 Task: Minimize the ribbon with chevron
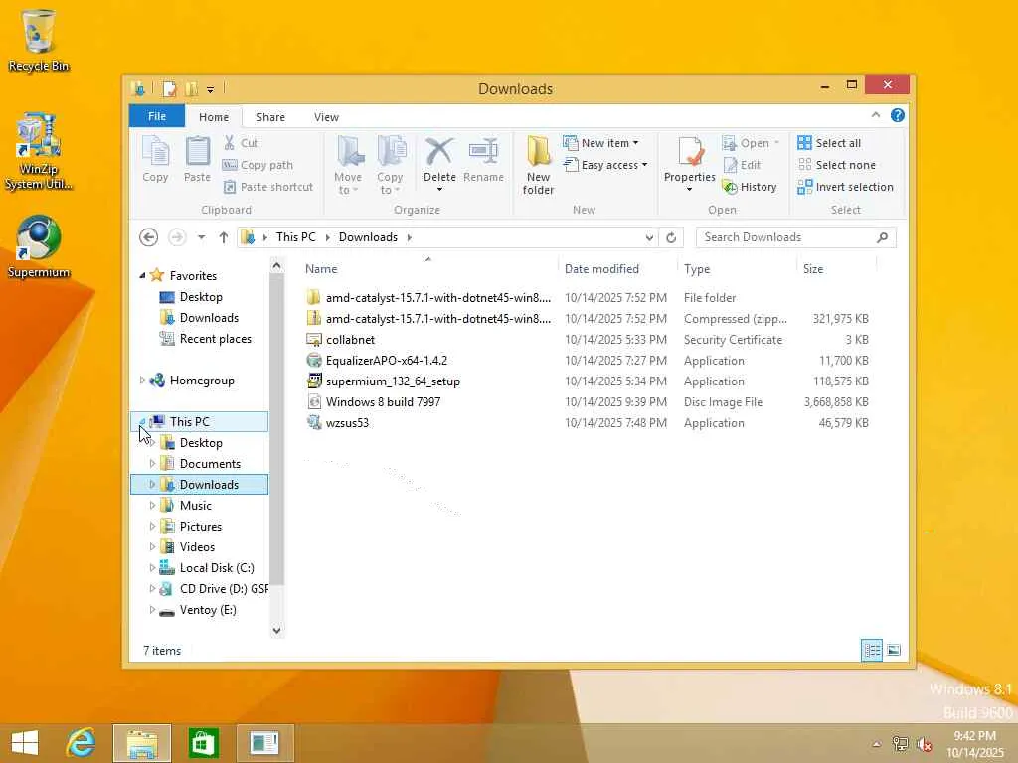876,115
